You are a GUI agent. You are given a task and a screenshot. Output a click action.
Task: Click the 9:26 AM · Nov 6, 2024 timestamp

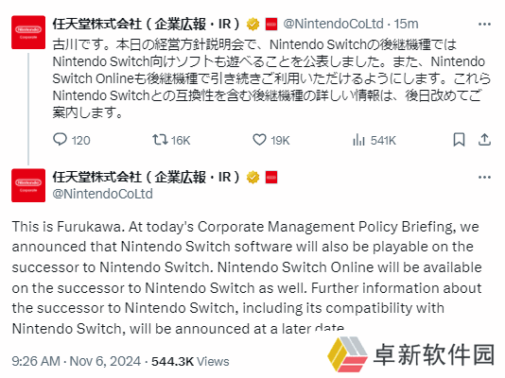click(77, 361)
